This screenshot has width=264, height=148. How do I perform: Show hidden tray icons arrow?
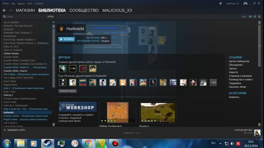click(220, 143)
